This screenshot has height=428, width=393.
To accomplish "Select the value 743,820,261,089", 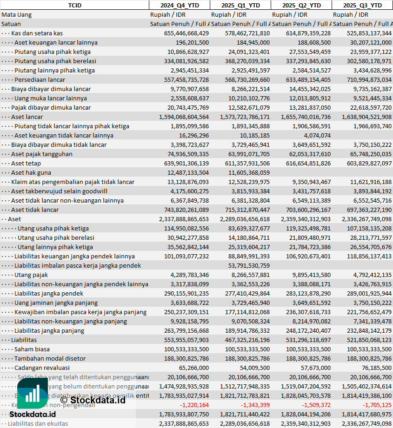I will point(186,210).
